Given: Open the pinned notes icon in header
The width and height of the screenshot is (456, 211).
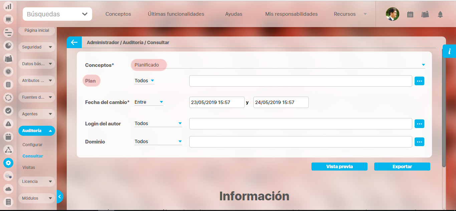Looking at the screenshot, I should pyautogui.click(x=425, y=14).
